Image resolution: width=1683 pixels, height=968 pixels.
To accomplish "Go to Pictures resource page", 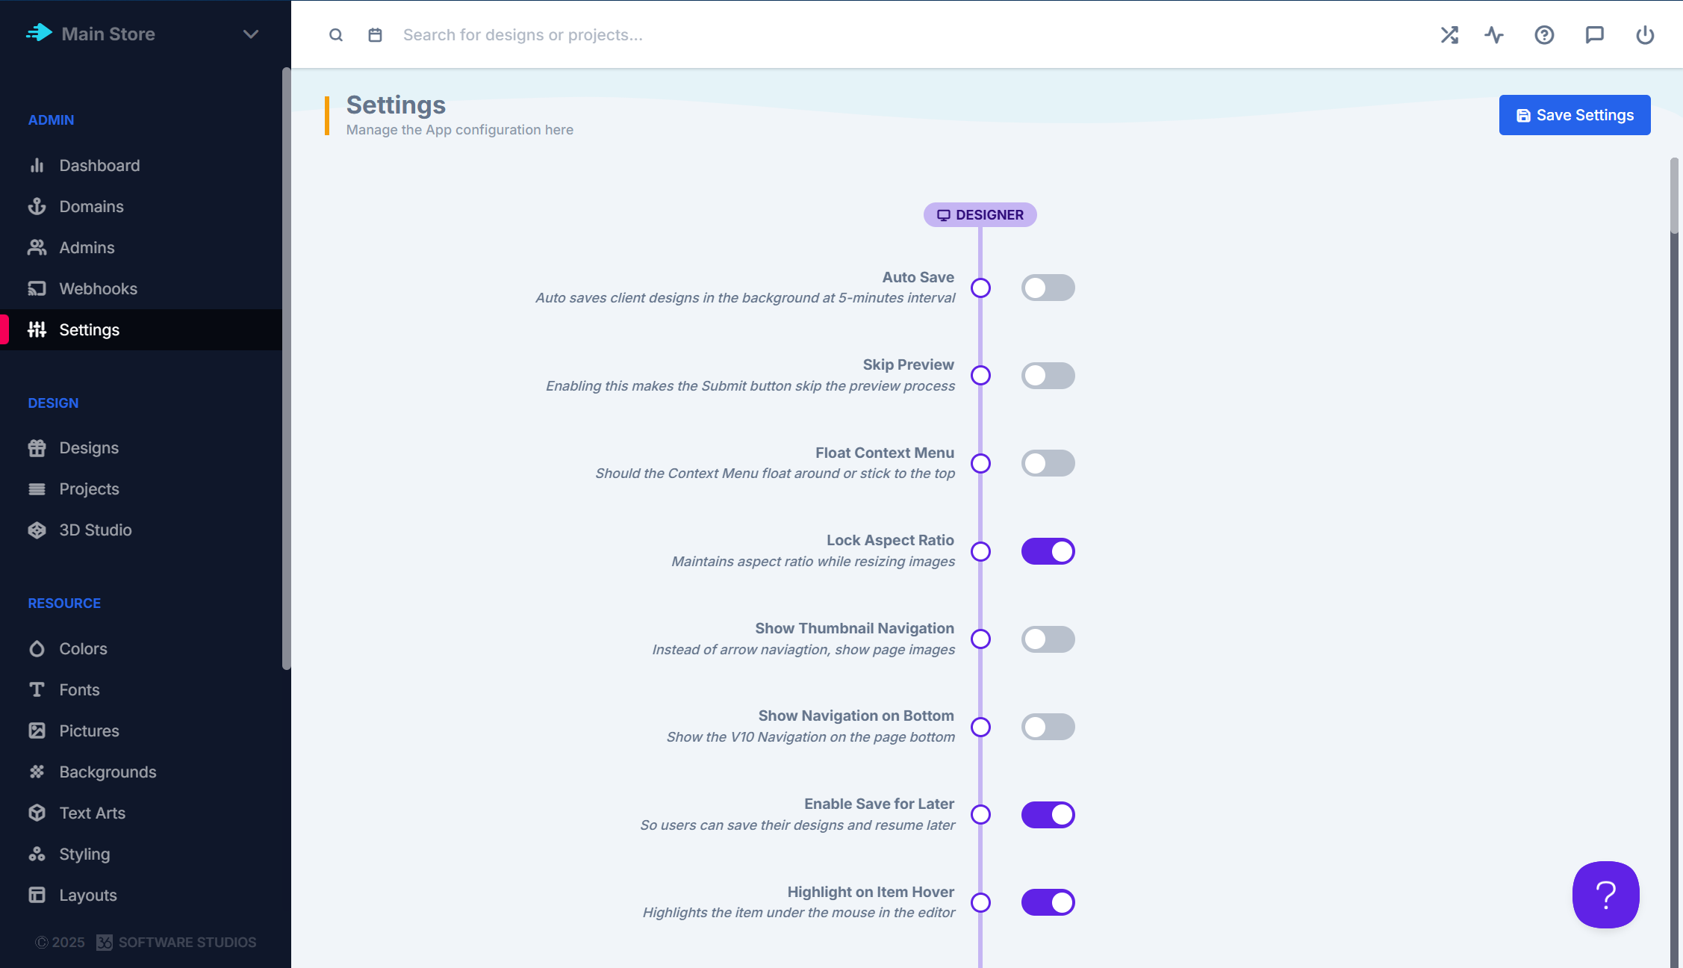I will (141, 730).
